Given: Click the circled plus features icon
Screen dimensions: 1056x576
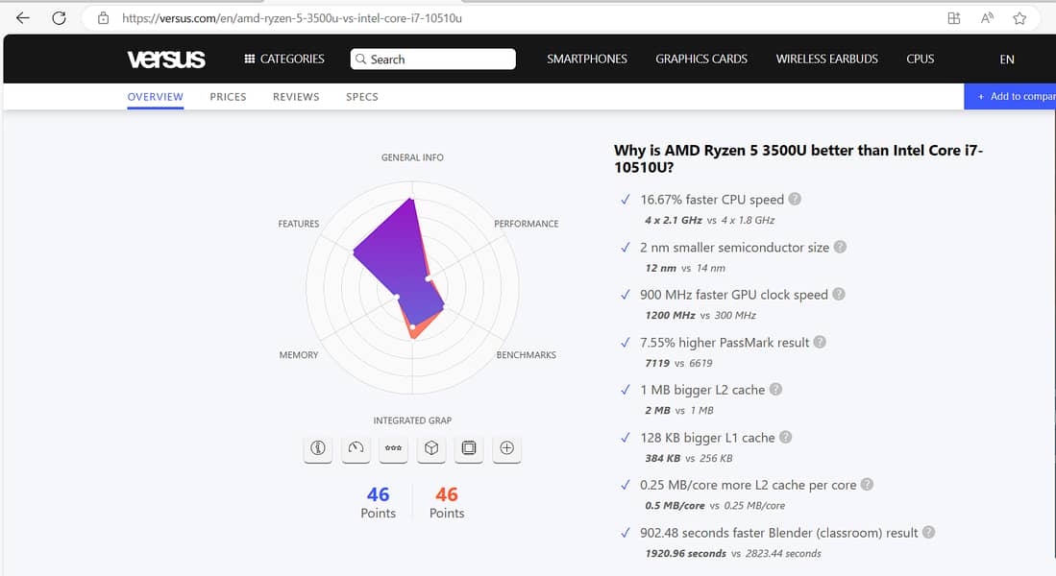Looking at the screenshot, I should (506, 448).
